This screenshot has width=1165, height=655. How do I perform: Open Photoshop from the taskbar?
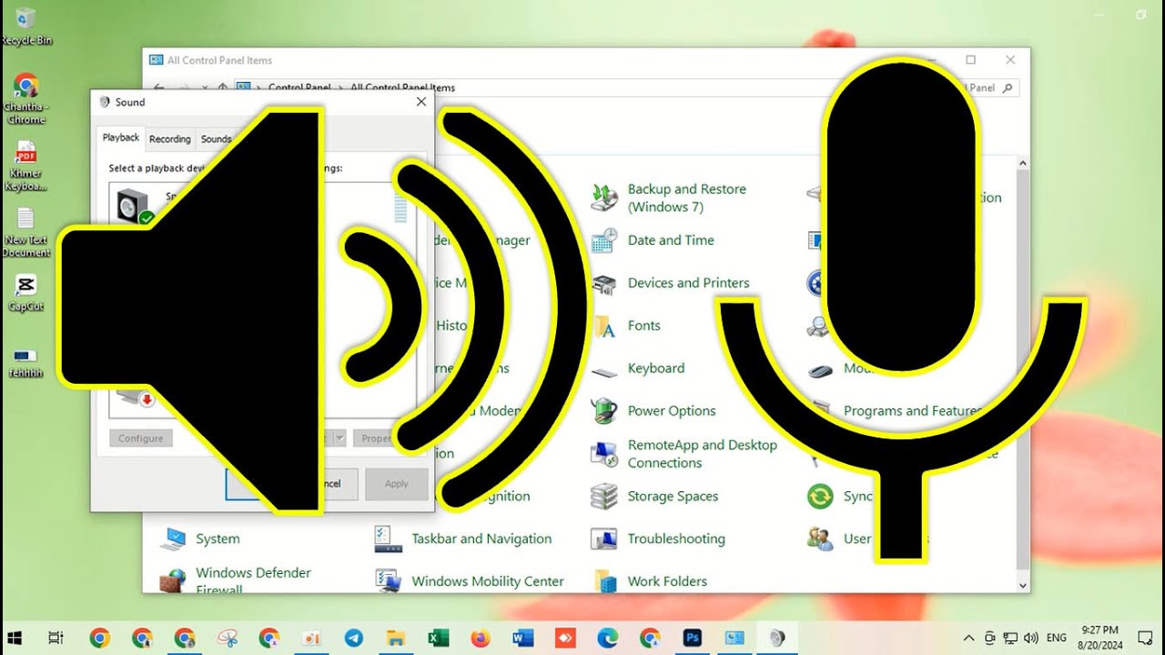click(692, 639)
